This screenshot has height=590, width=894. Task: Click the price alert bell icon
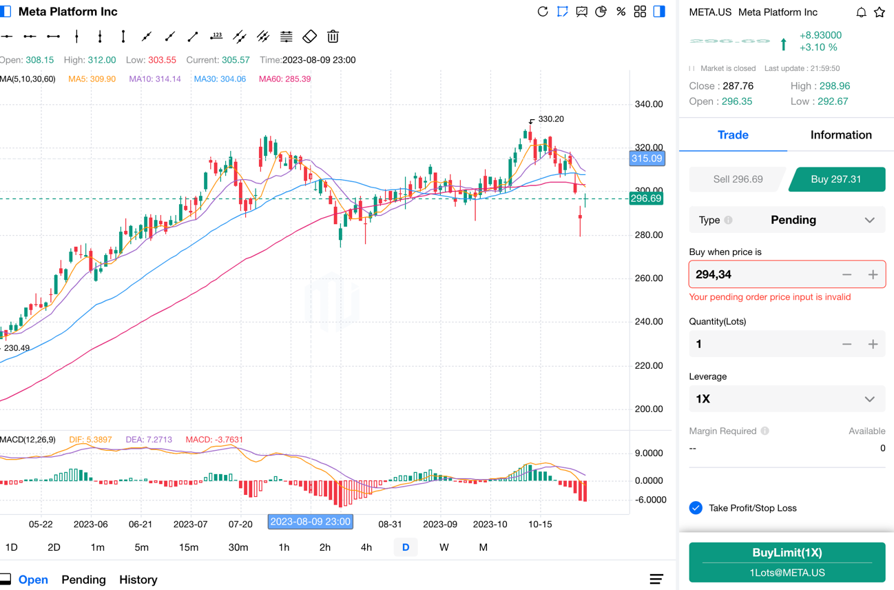(x=861, y=12)
